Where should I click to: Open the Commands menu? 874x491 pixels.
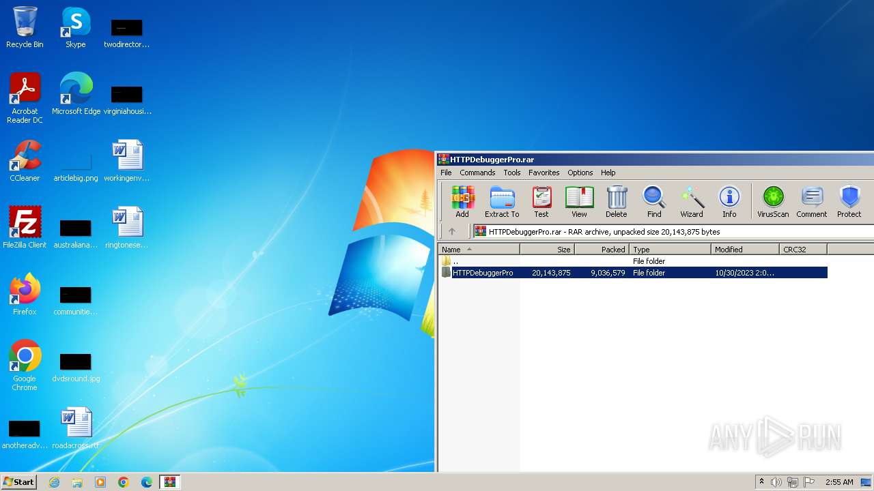coord(477,173)
